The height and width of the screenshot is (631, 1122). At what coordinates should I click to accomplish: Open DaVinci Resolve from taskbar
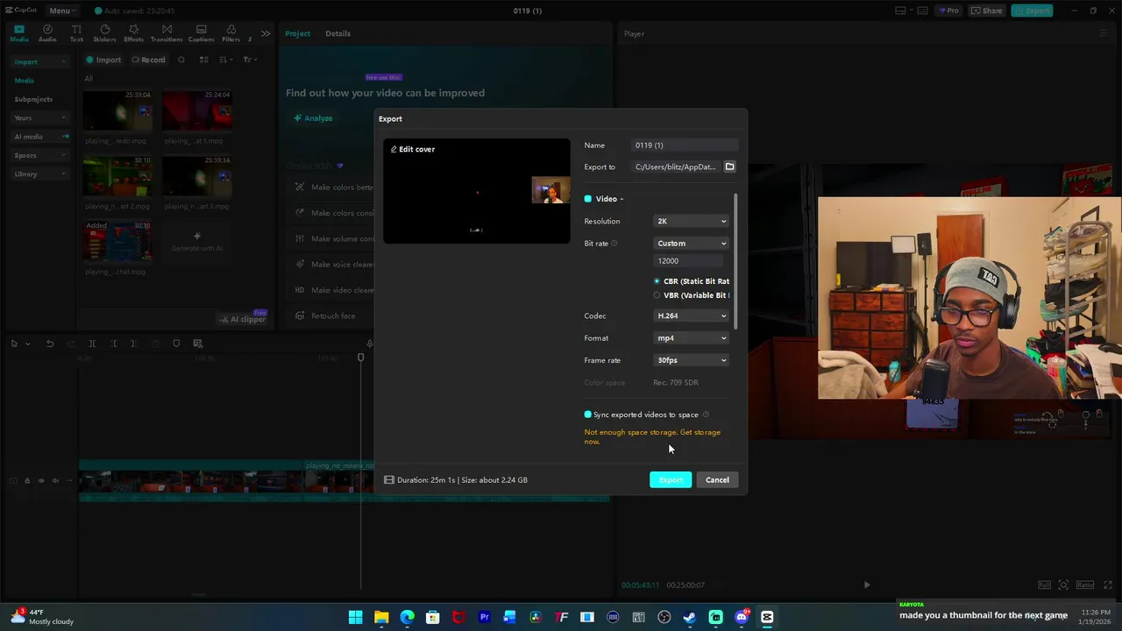tap(536, 617)
